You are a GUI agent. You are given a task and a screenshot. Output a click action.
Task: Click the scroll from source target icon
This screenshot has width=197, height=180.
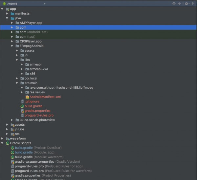(174, 4)
